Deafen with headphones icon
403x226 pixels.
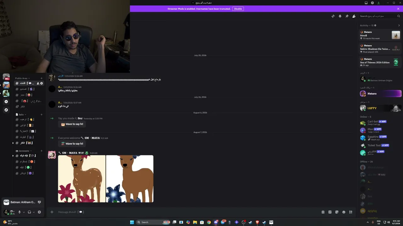tap(29, 212)
